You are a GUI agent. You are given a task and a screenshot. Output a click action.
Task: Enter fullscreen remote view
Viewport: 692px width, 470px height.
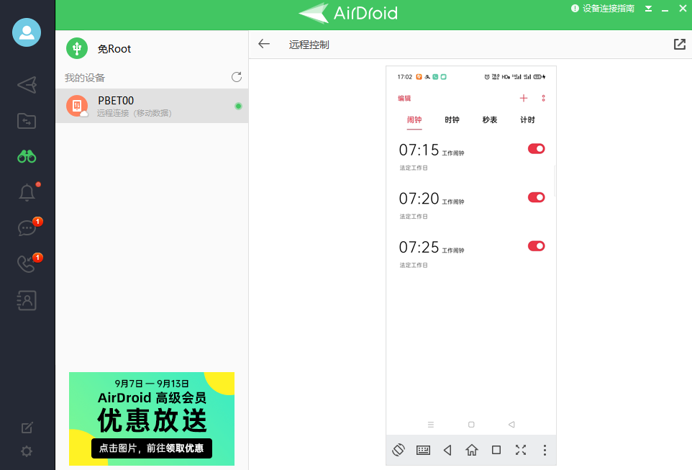click(521, 450)
